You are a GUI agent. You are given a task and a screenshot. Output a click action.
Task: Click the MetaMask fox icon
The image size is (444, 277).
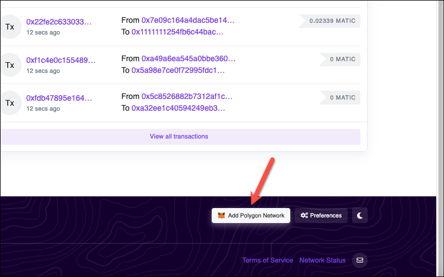tap(221, 216)
